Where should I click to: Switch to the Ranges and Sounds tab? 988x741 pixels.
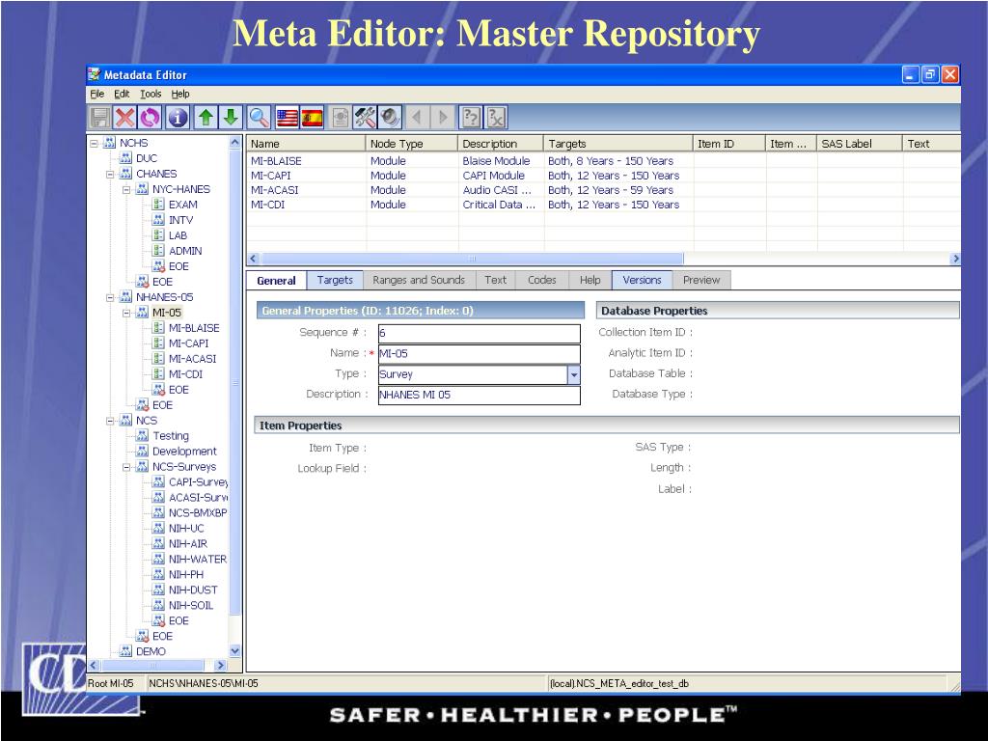point(419,280)
